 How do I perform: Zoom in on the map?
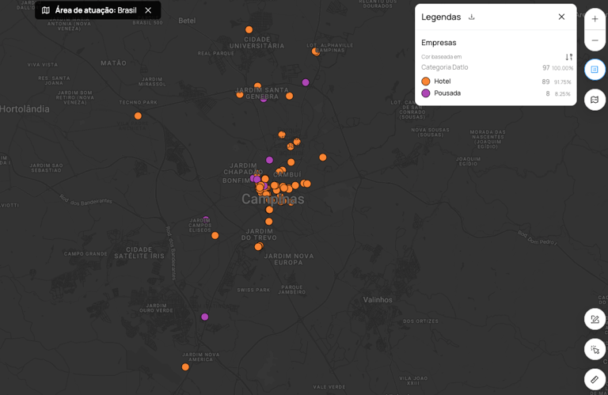595,19
